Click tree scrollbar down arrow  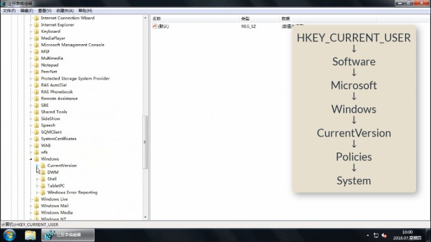click(x=145, y=217)
